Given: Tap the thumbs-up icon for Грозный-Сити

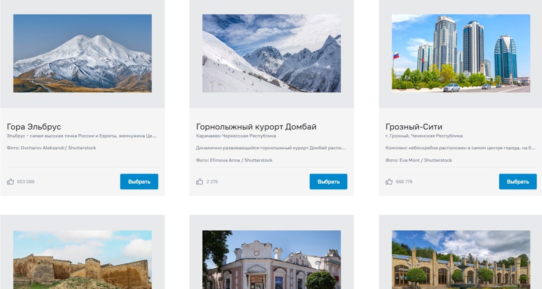Looking at the screenshot, I should pyautogui.click(x=389, y=182).
